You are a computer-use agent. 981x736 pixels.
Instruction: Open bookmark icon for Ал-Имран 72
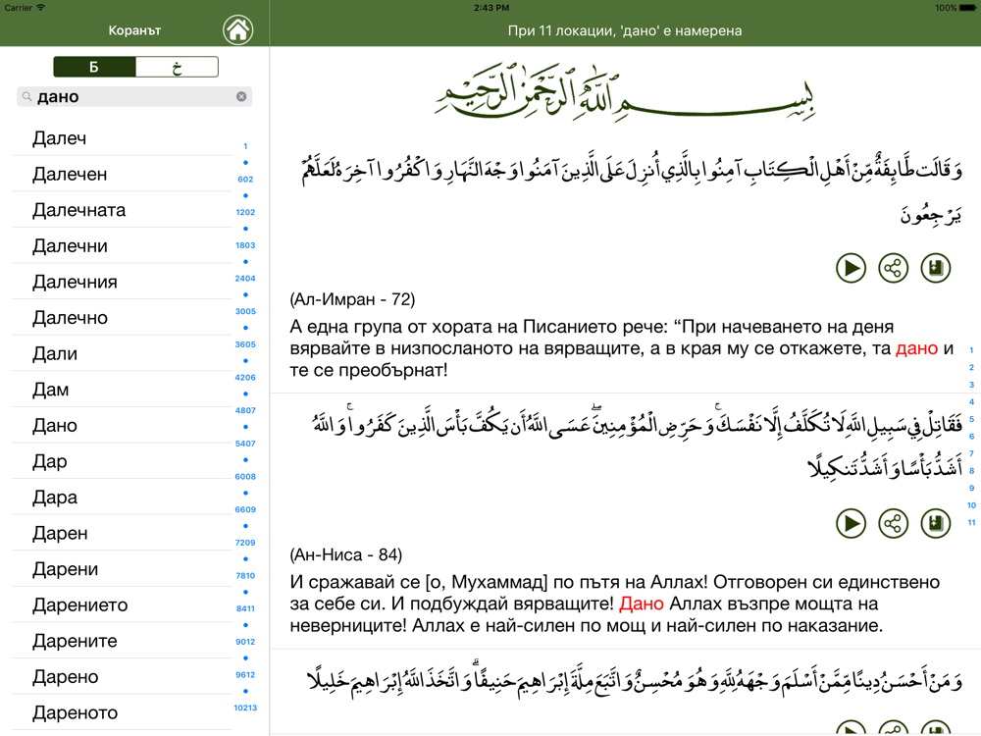[x=936, y=268]
